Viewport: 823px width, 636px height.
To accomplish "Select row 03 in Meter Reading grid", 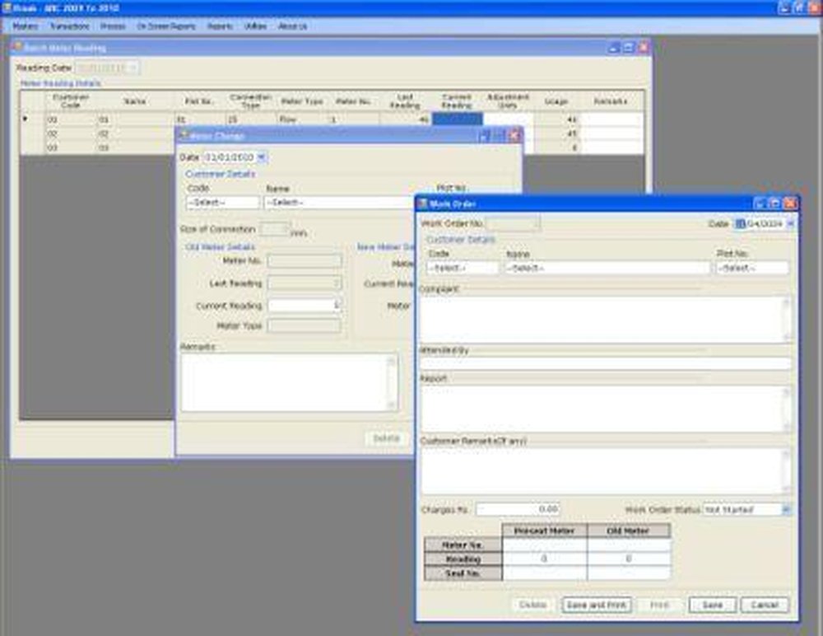I will pos(33,147).
